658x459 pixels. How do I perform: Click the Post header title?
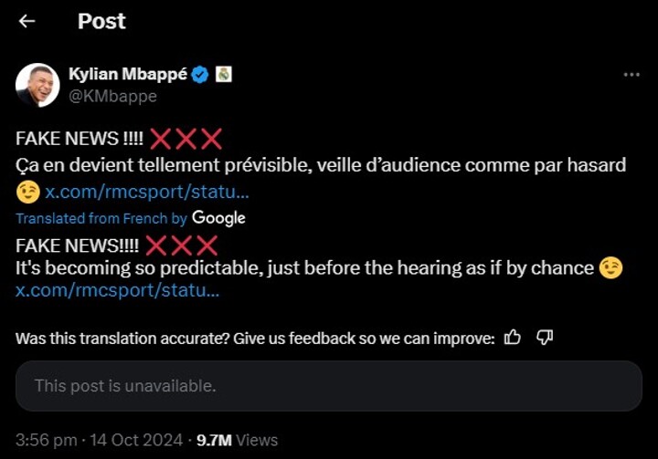click(x=101, y=21)
